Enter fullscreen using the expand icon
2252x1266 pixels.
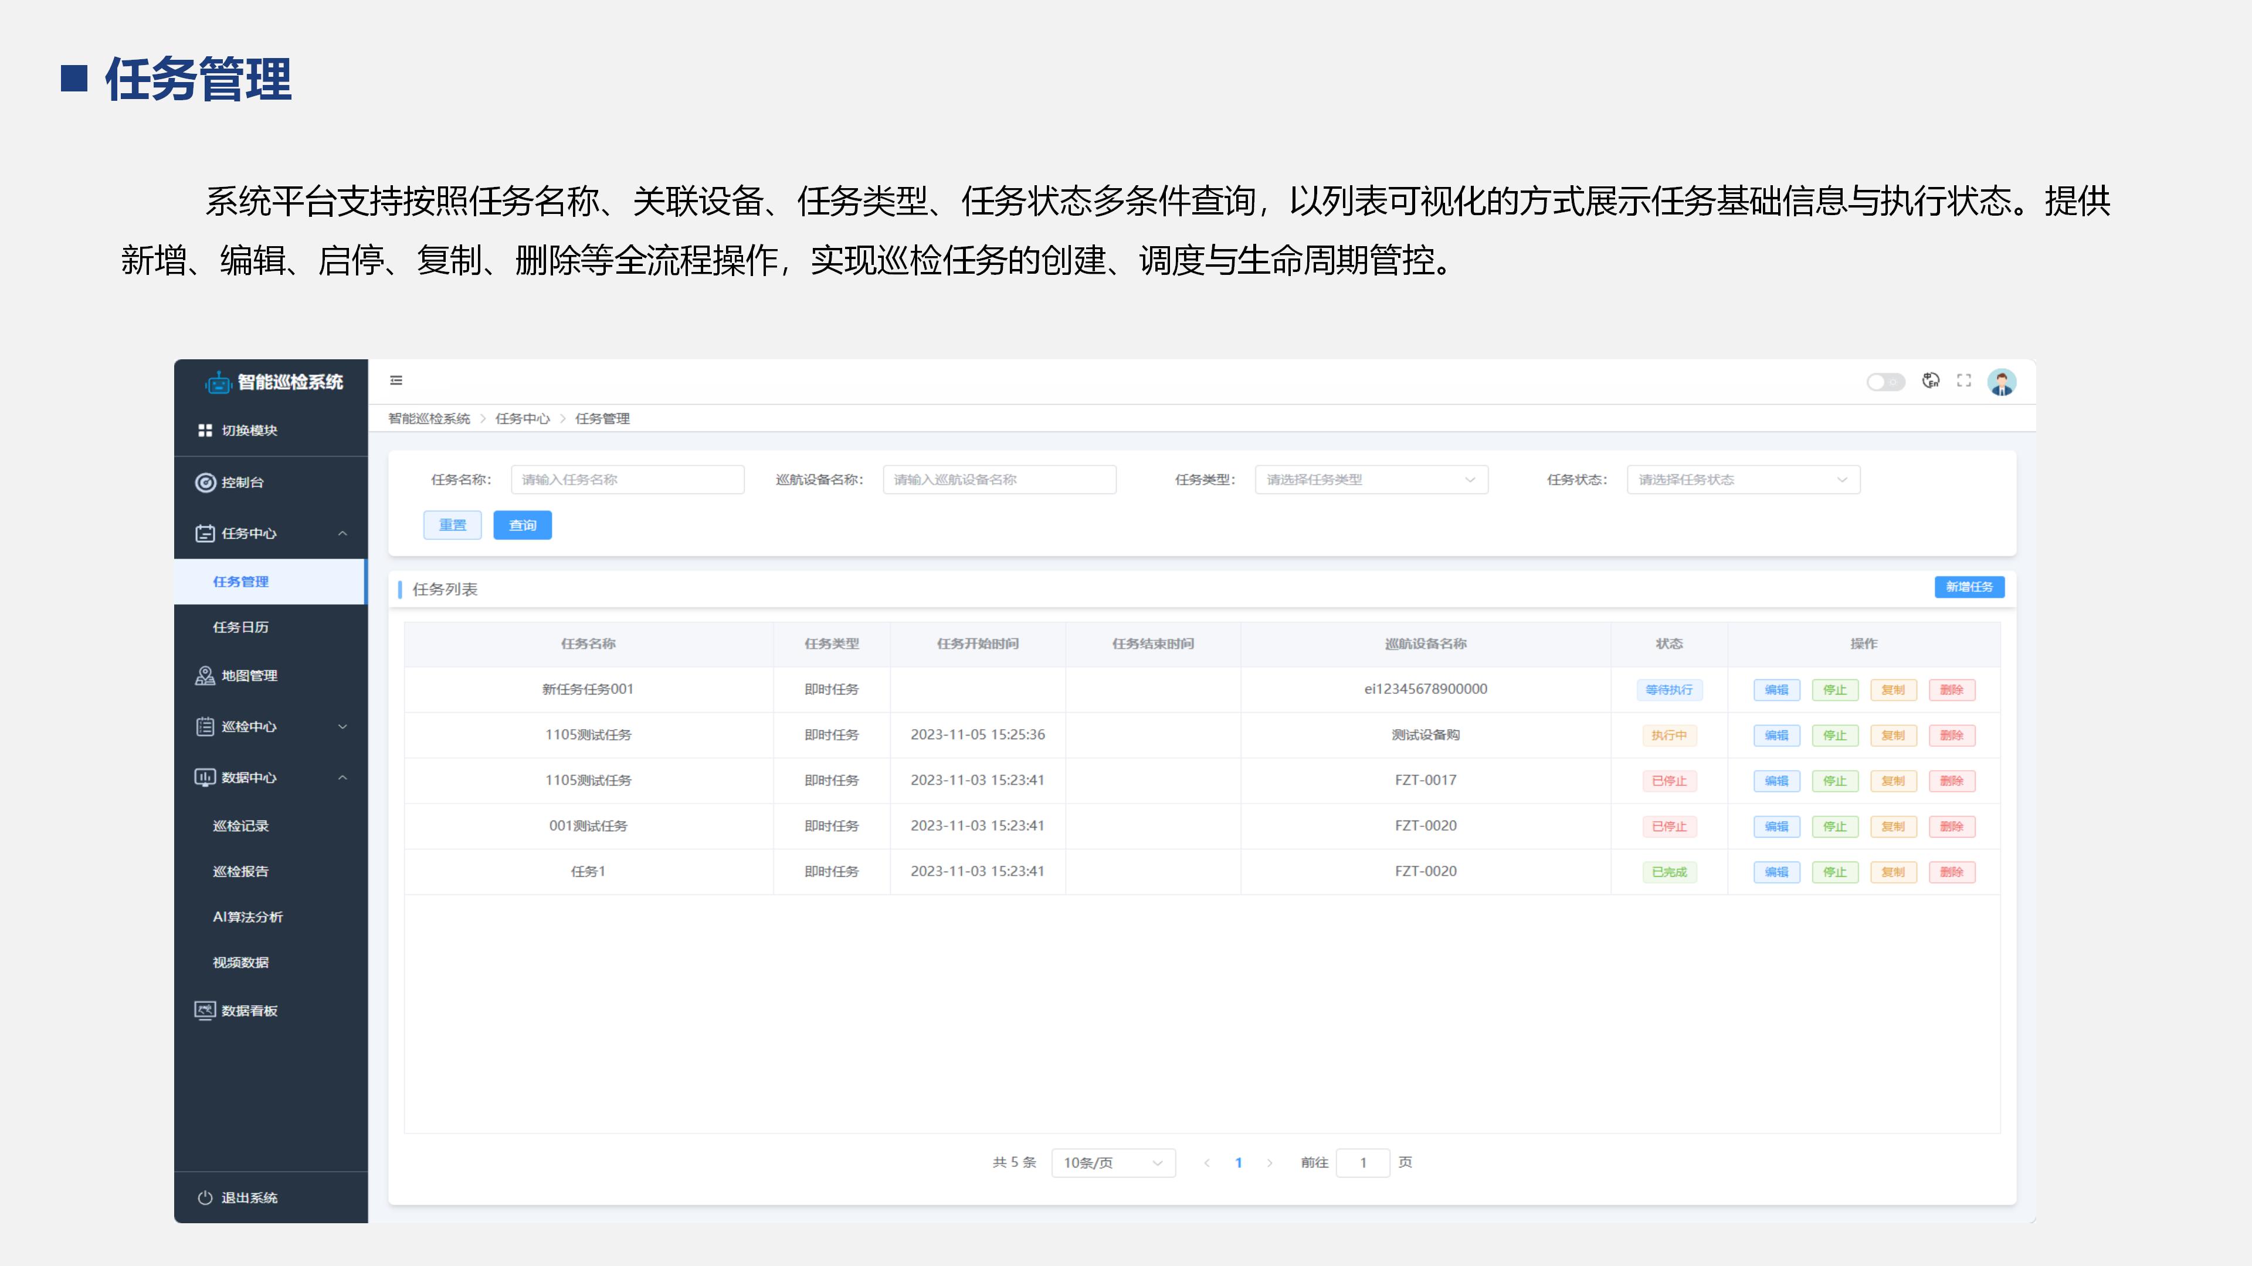(1965, 381)
